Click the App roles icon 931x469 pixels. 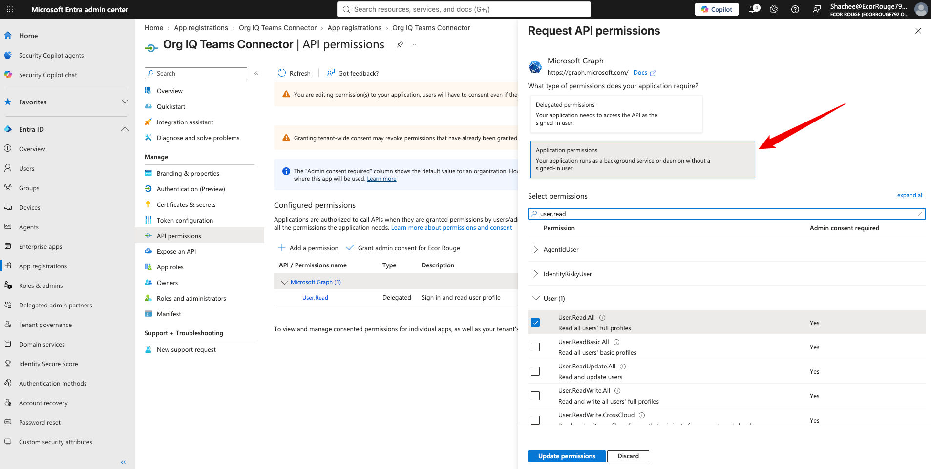pos(148,266)
